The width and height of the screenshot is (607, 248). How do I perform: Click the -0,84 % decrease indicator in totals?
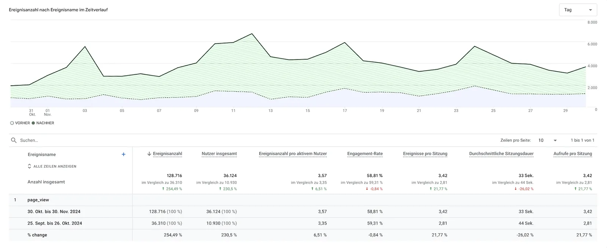click(x=374, y=189)
